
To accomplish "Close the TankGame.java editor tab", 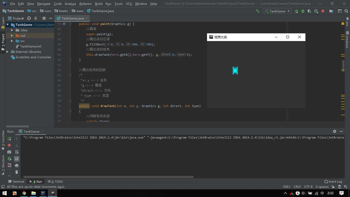I will (x=87, y=18).
